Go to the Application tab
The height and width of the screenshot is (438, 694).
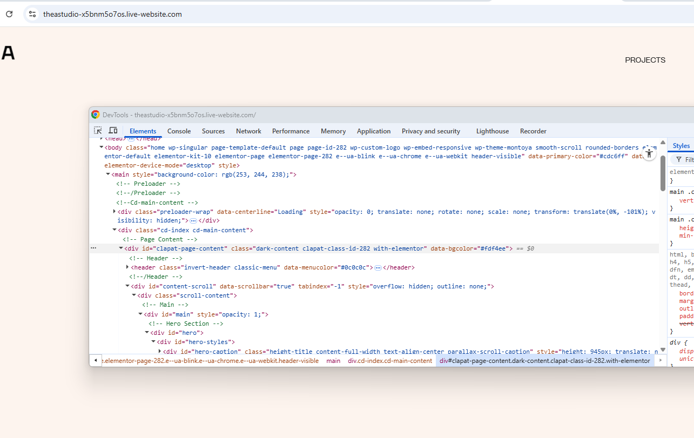click(374, 131)
